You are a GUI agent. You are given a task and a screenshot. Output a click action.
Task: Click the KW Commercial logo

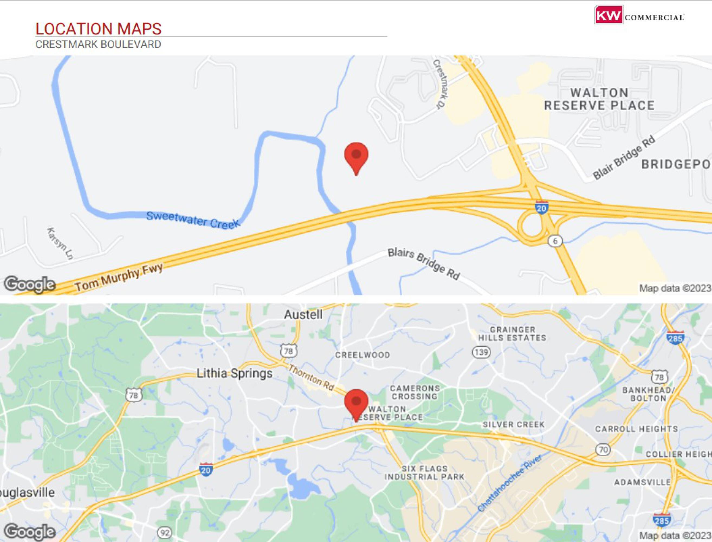[x=639, y=15]
